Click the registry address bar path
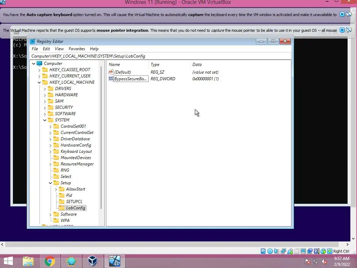Image resolution: width=357 pixels, height=268 pixels. click(x=160, y=56)
